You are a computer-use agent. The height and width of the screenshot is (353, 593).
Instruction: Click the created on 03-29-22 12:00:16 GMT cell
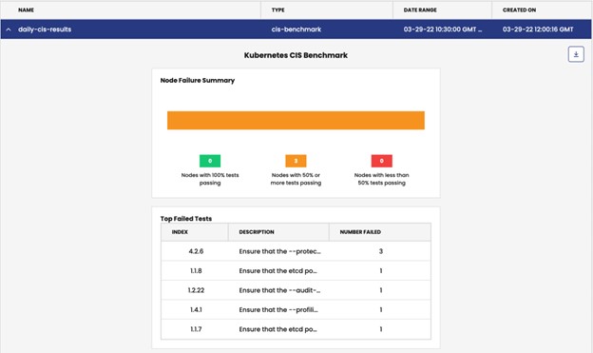click(x=538, y=29)
